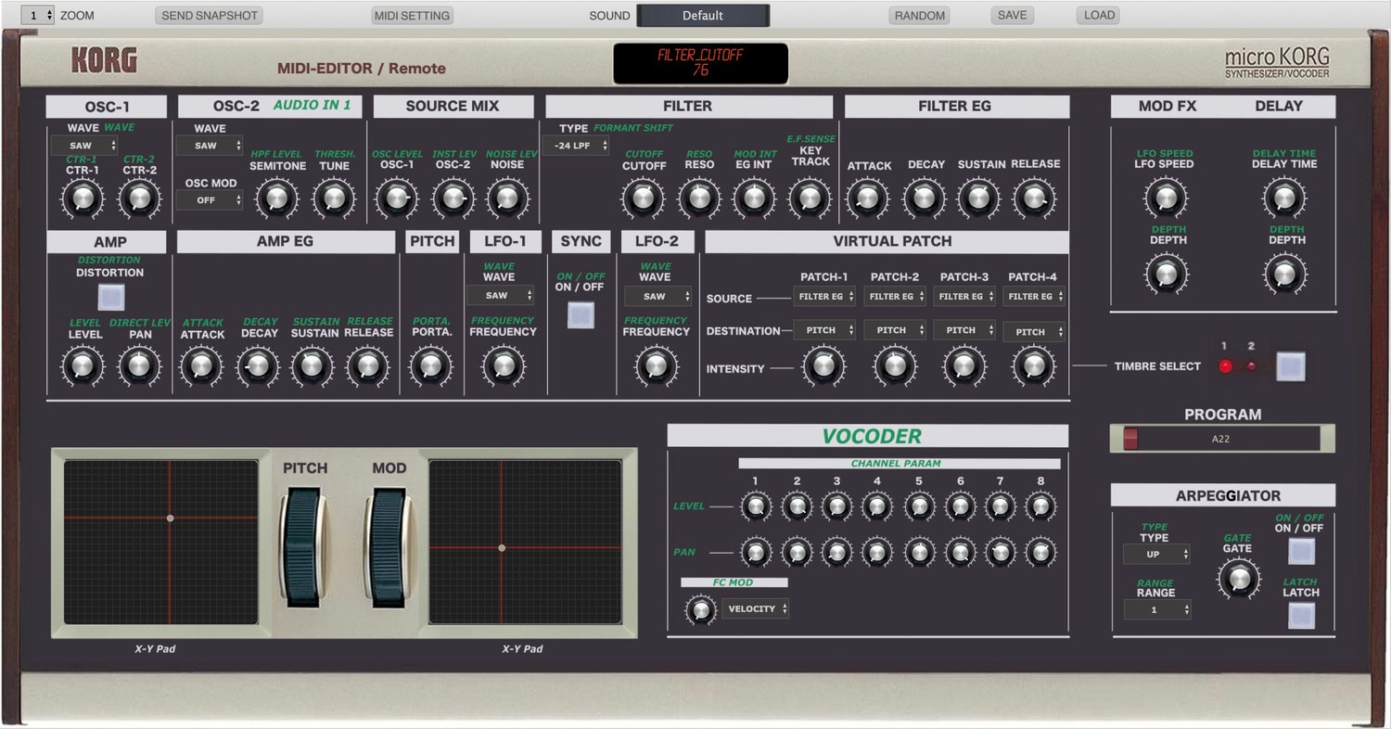Open the MIDI SETTING panel
The image size is (1391, 729).
point(412,15)
